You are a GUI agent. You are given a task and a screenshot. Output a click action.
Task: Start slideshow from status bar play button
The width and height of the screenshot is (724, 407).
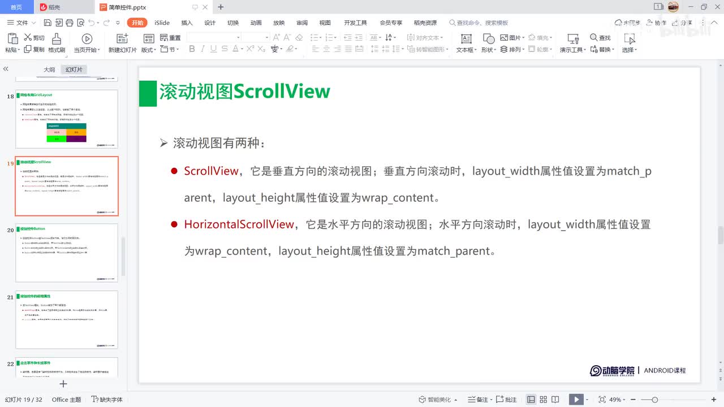click(576, 400)
